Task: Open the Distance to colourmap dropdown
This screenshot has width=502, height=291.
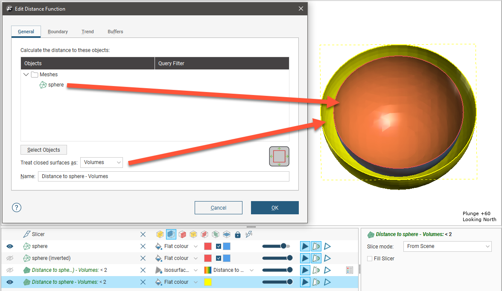Action: pyautogui.click(x=252, y=270)
